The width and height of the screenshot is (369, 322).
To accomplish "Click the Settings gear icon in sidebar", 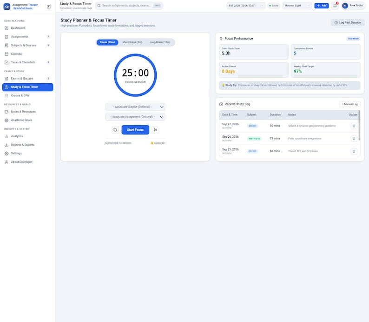I will [x=7, y=154].
